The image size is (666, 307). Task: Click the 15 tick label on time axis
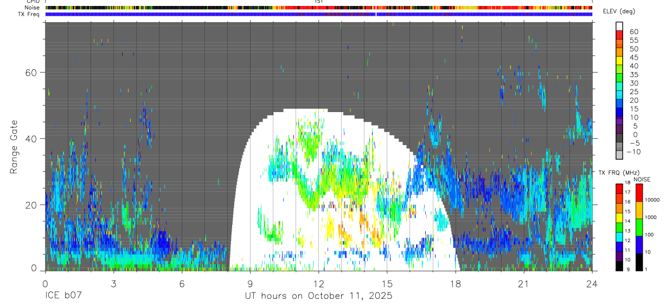pos(387,284)
